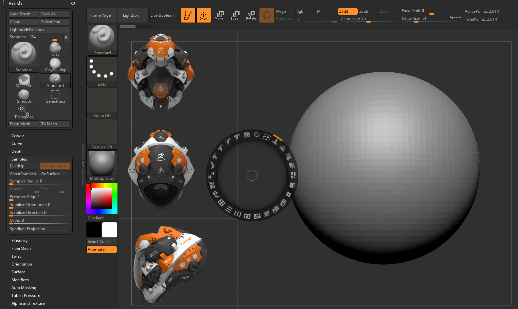Adjust the Z Intensity slider
This screenshot has height=309, width=518.
[x=368, y=19]
